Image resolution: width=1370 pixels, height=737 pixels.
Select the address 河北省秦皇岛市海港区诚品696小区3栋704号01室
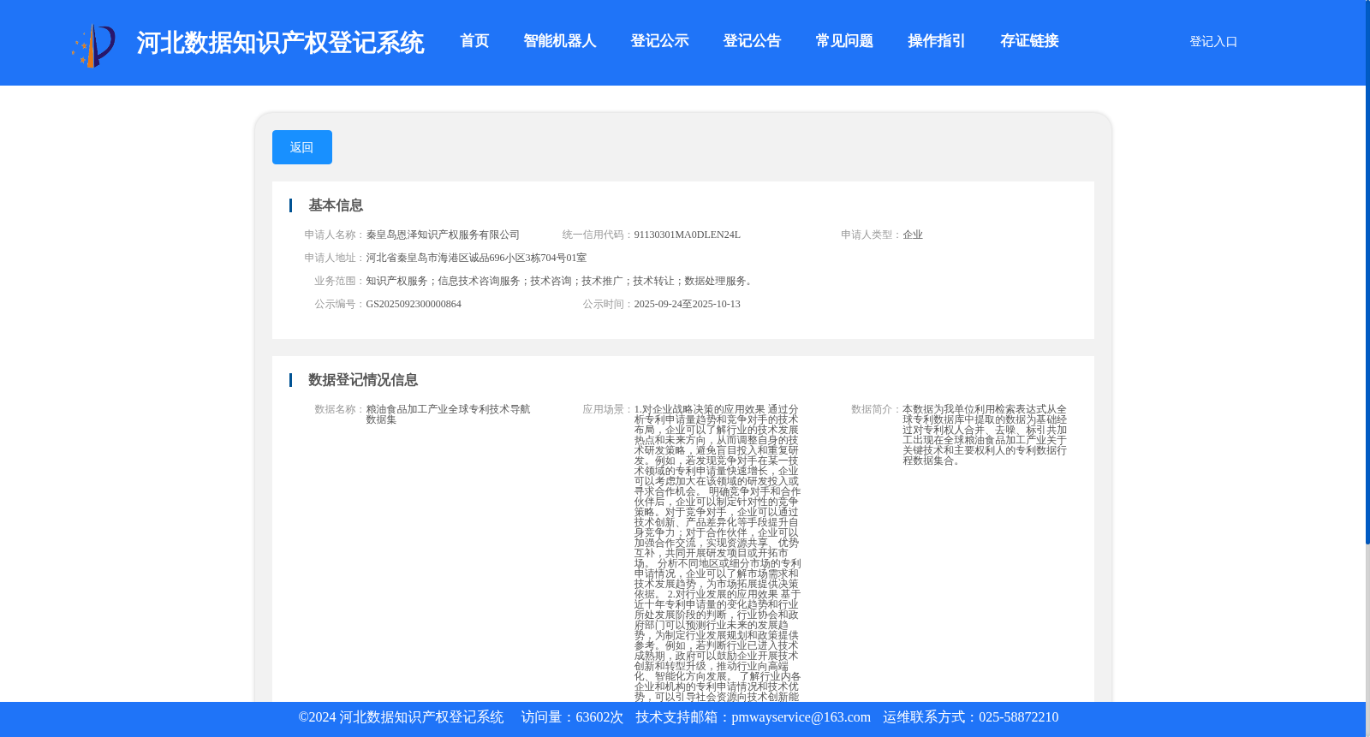pyautogui.click(x=476, y=258)
